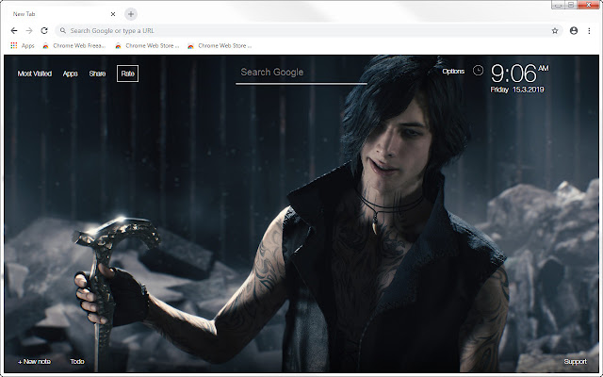
Task: Open the Chrome Web Freea... bookmark
Action: coord(73,45)
